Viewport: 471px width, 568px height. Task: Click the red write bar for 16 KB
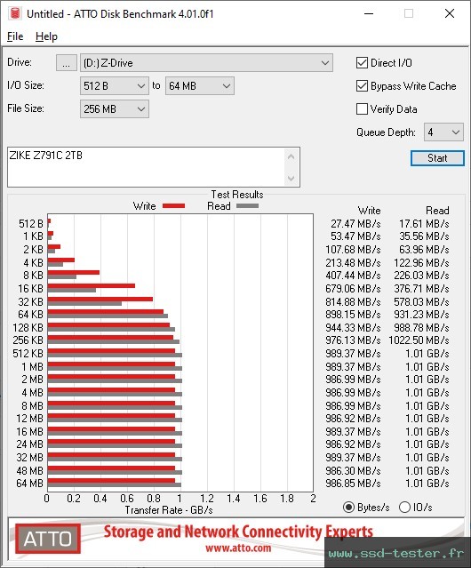click(x=92, y=286)
